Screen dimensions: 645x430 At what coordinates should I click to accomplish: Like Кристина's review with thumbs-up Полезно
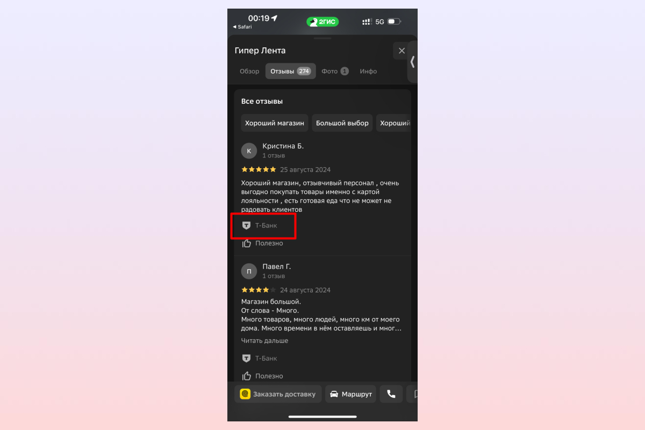[262, 243]
